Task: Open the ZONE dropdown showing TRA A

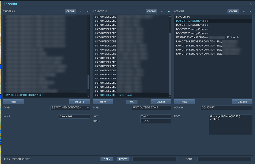Action: point(156,121)
